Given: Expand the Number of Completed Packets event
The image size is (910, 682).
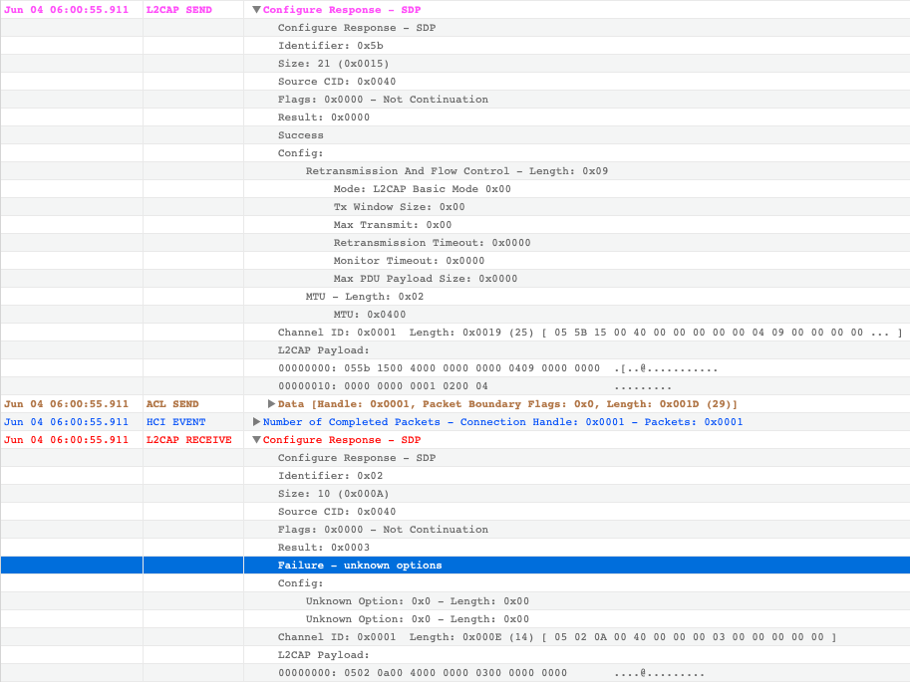Looking at the screenshot, I should (x=258, y=421).
